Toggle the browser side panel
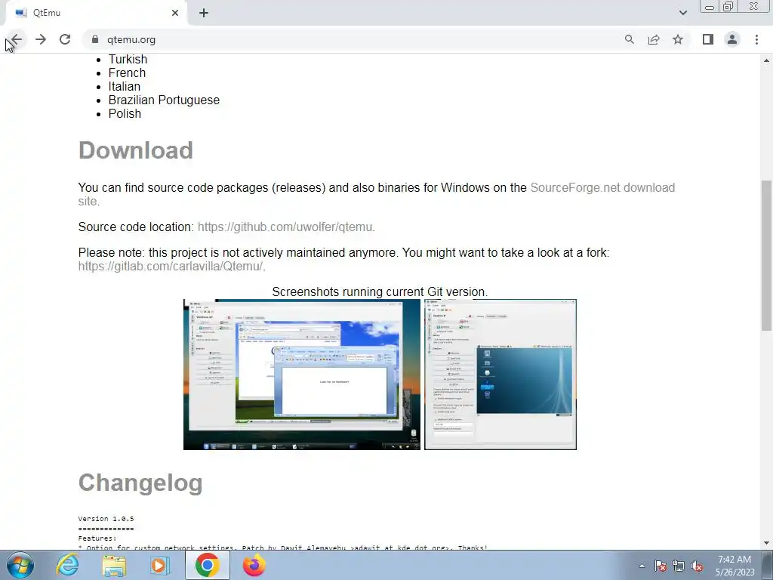Image resolution: width=773 pixels, height=580 pixels. (x=708, y=39)
